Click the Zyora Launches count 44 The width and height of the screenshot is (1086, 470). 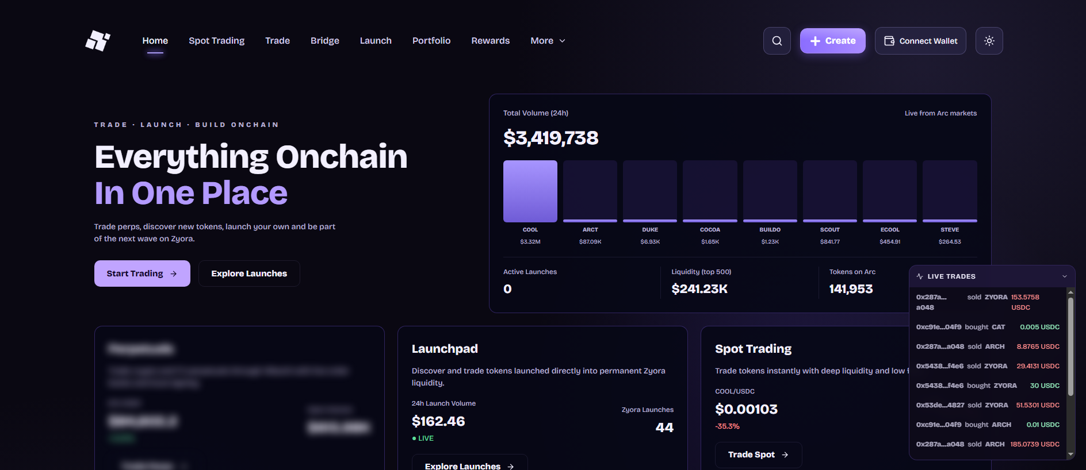[664, 427]
